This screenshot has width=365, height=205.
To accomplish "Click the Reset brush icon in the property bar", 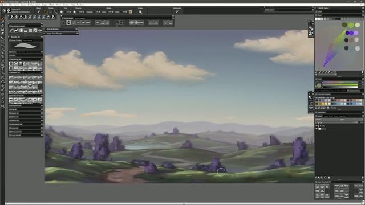I will [x=39, y=11].
